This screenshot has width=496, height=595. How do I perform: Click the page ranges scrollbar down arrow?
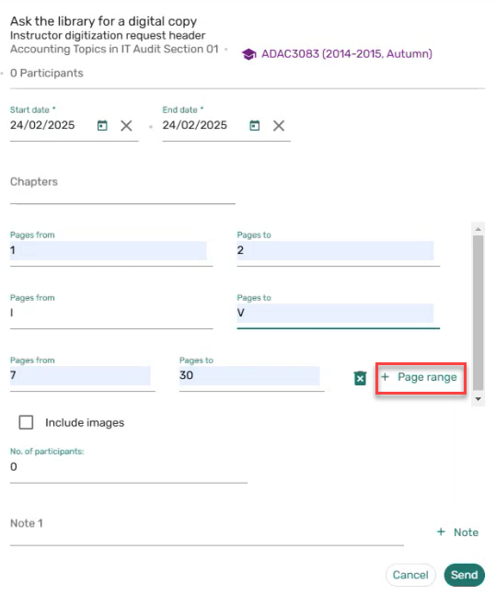point(479,399)
